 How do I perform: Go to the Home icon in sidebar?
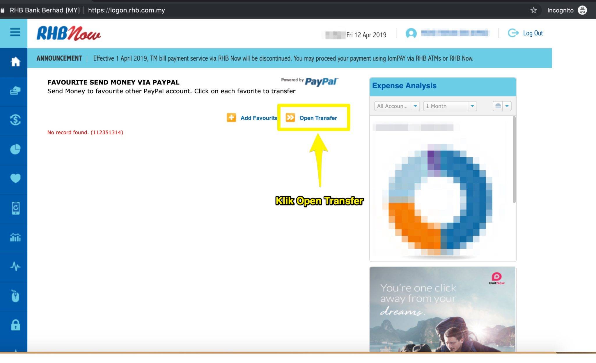click(15, 62)
